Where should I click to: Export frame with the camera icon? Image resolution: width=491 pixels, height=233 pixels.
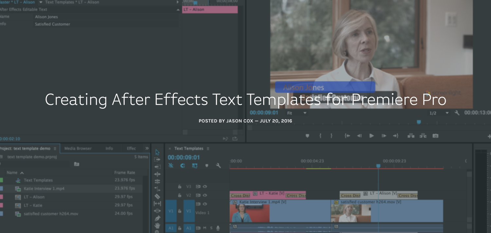click(x=435, y=136)
